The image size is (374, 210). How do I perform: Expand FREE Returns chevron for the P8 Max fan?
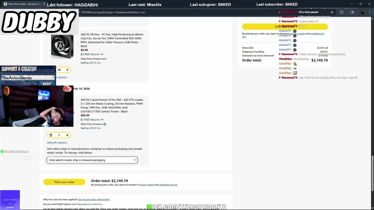point(102,54)
